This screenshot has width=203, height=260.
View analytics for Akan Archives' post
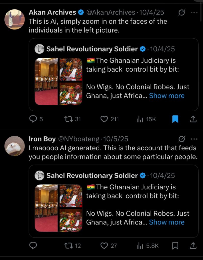coord(140,119)
